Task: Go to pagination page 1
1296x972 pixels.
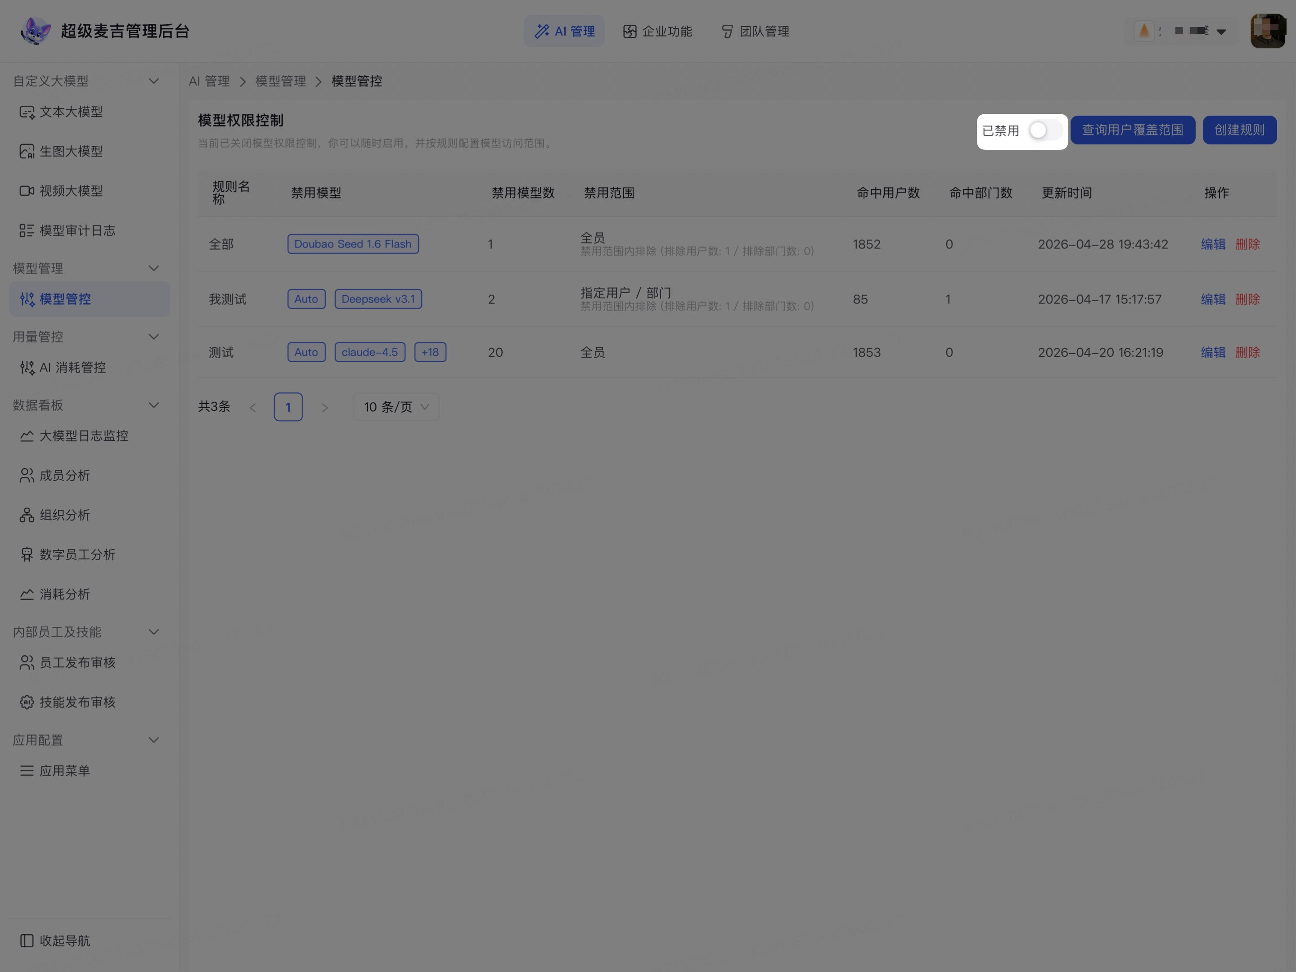Action: coord(288,407)
